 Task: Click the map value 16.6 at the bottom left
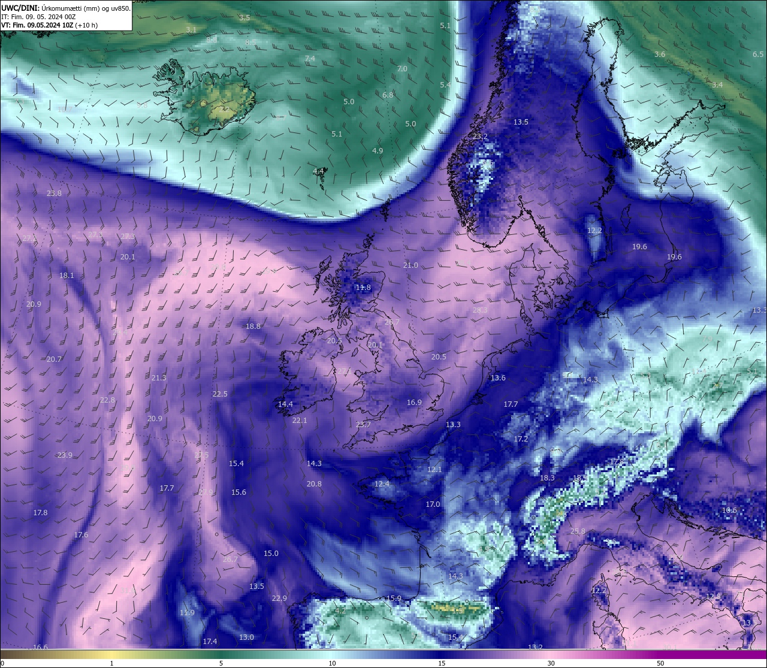[40, 647]
